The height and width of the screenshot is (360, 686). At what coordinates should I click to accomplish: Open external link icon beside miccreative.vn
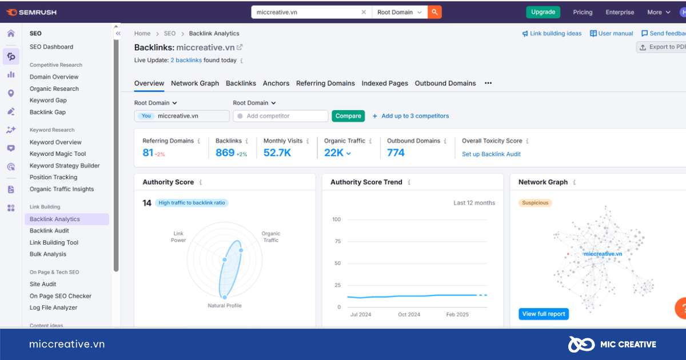point(240,47)
